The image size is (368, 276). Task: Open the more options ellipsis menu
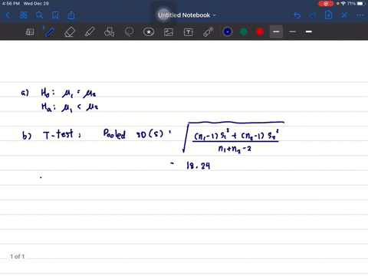360,15
